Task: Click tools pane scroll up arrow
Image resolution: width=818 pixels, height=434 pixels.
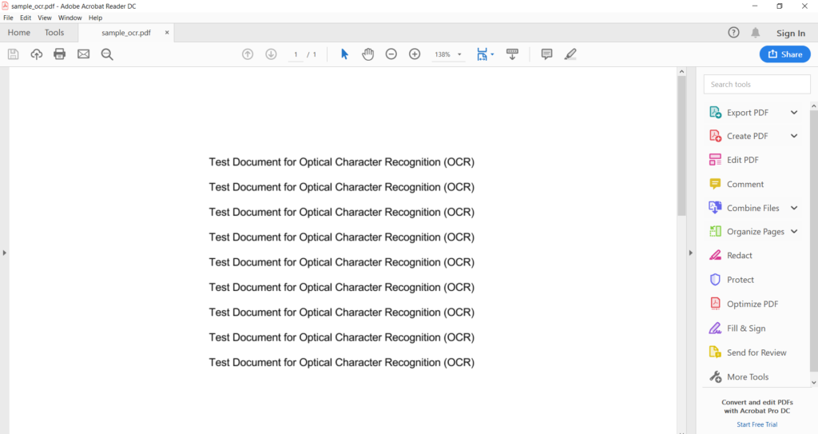Action: click(x=813, y=106)
